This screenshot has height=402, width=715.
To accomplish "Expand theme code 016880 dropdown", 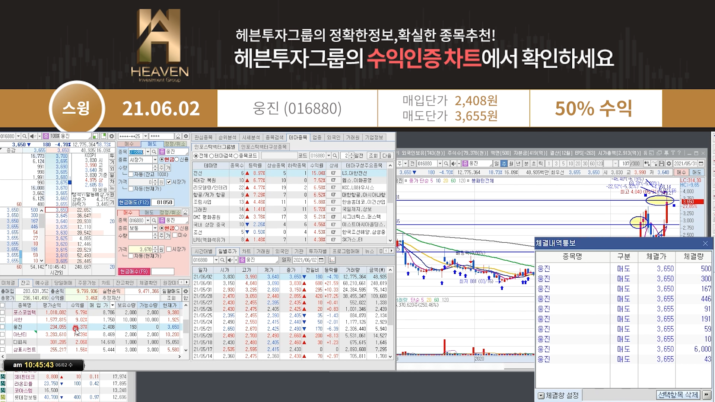I will click(x=328, y=156).
